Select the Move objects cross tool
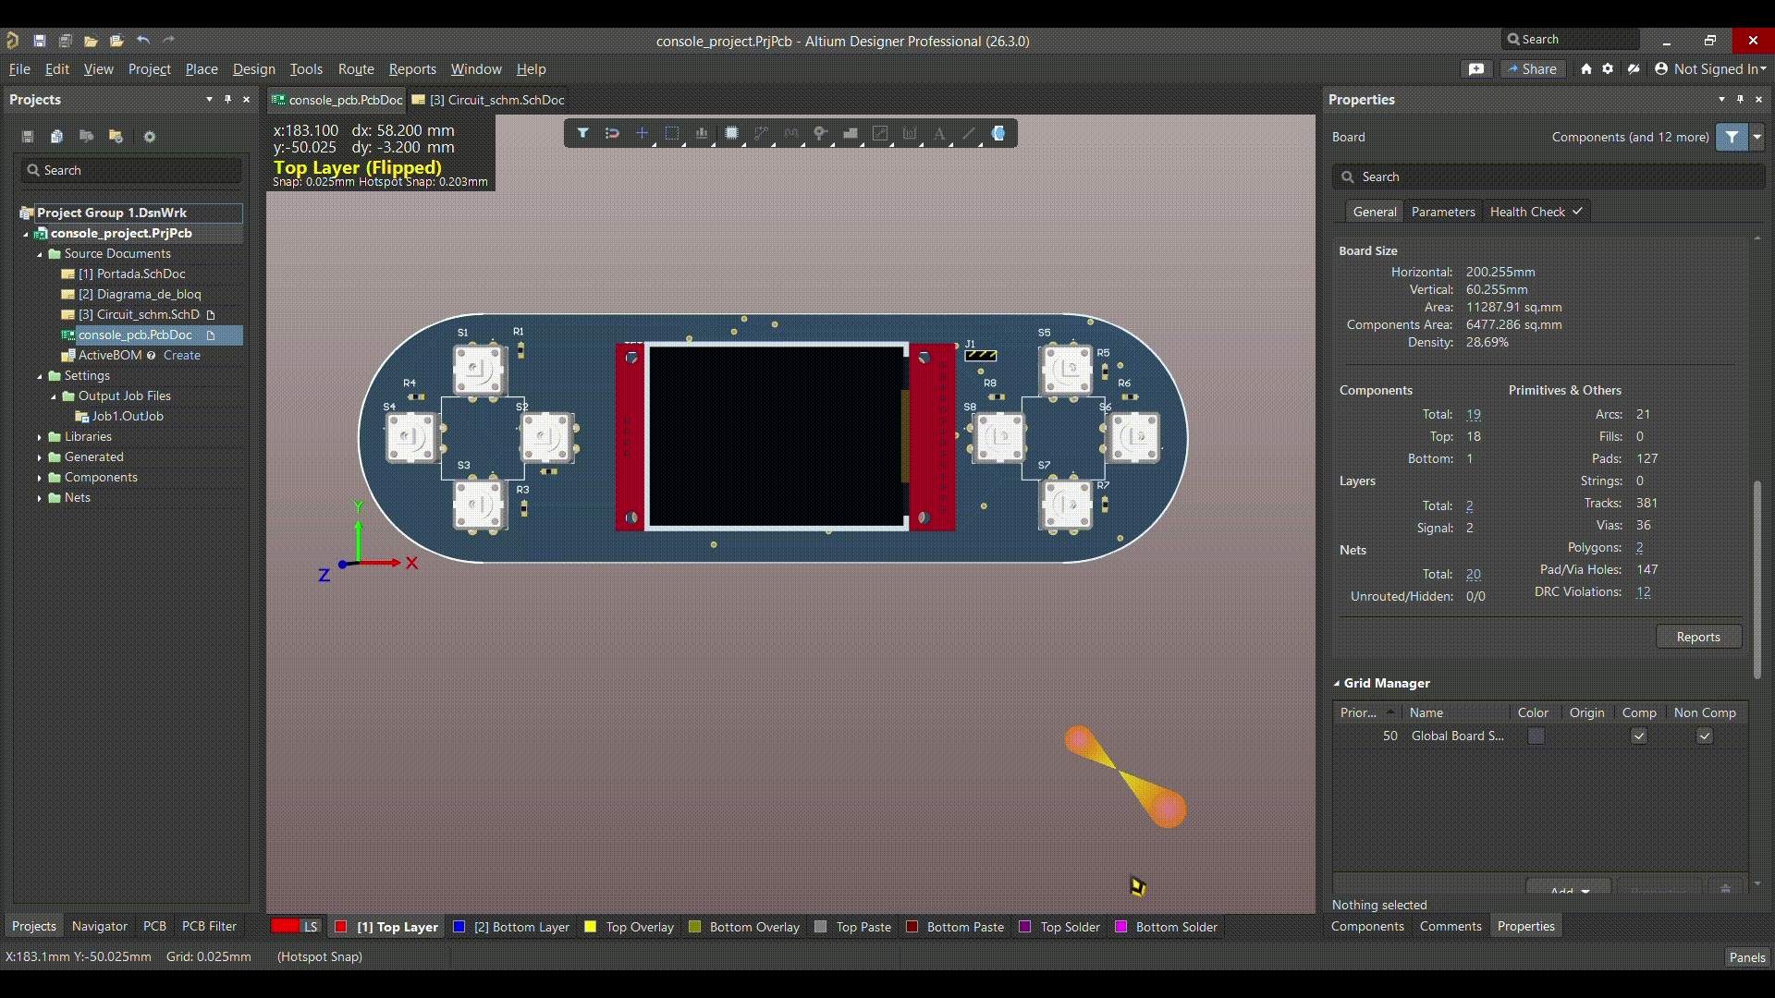Image resolution: width=1775 pixels, height=998 pixels. 643,133
